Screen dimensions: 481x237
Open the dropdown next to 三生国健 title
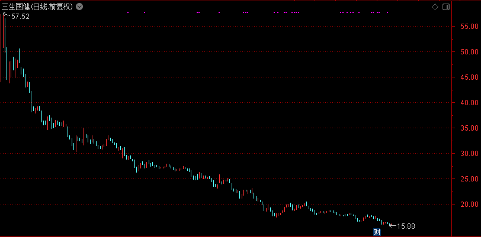point(80,7)
